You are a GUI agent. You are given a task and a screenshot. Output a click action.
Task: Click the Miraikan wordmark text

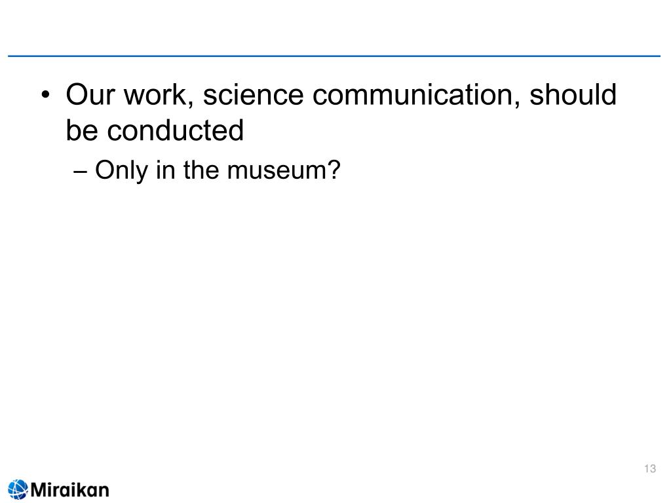click(x=69, y=490)
